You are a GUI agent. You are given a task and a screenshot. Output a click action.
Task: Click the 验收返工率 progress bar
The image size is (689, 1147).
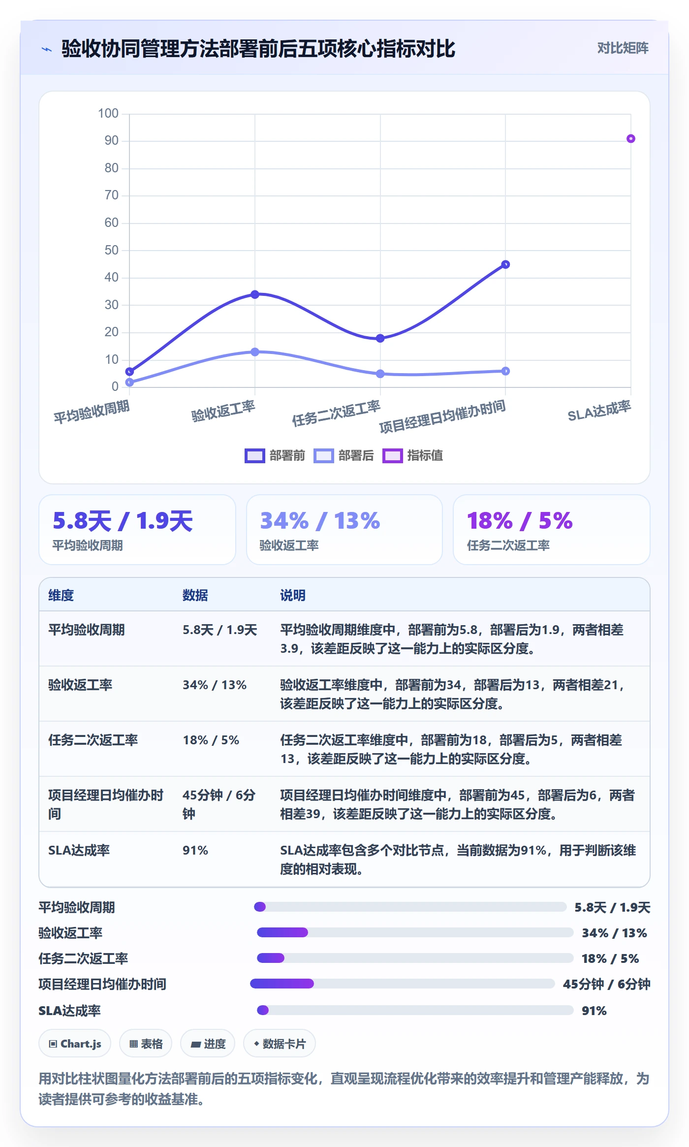click(x=415, y=932)
